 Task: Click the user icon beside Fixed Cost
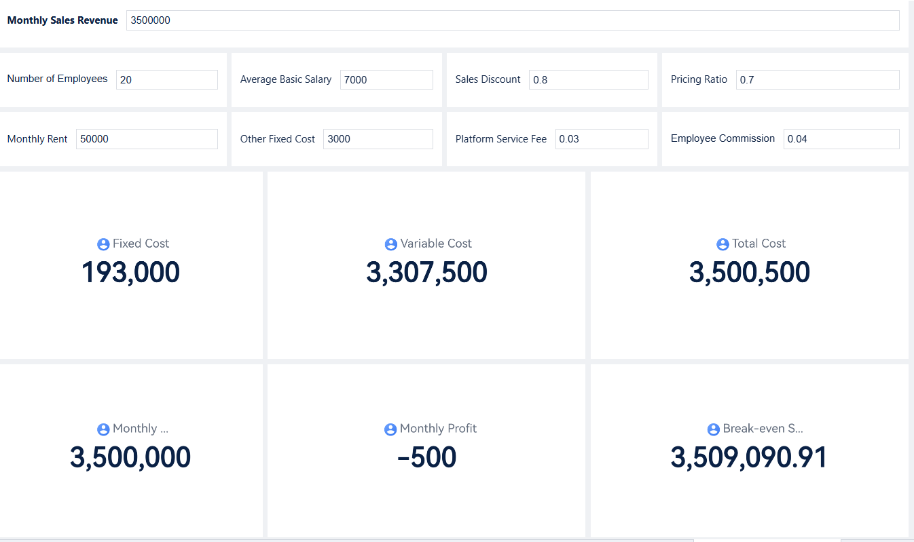(103, 244)
